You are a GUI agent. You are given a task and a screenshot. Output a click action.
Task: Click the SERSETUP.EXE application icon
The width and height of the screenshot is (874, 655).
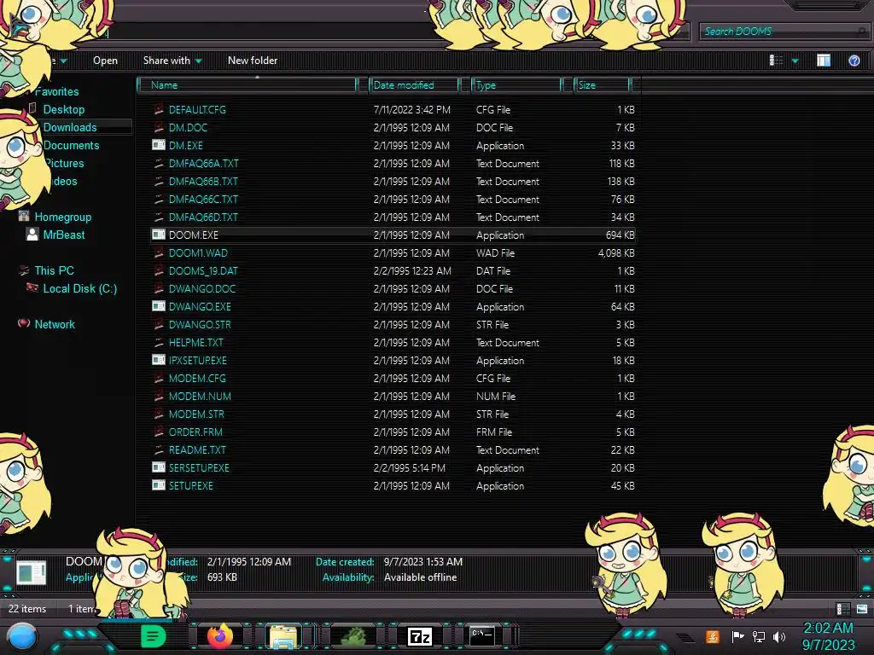point(158,467)
